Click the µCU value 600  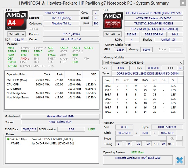tap(96, 23)
